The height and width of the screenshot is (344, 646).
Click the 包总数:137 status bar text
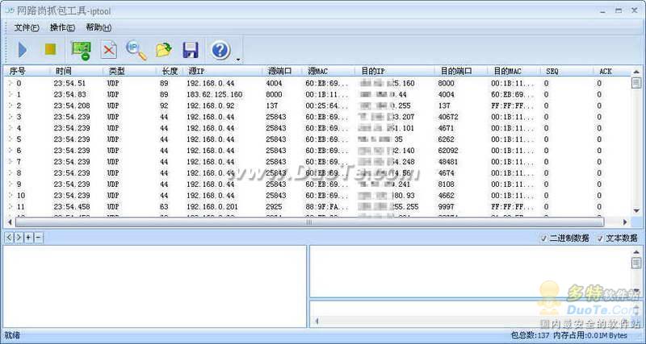click(530, 336)
